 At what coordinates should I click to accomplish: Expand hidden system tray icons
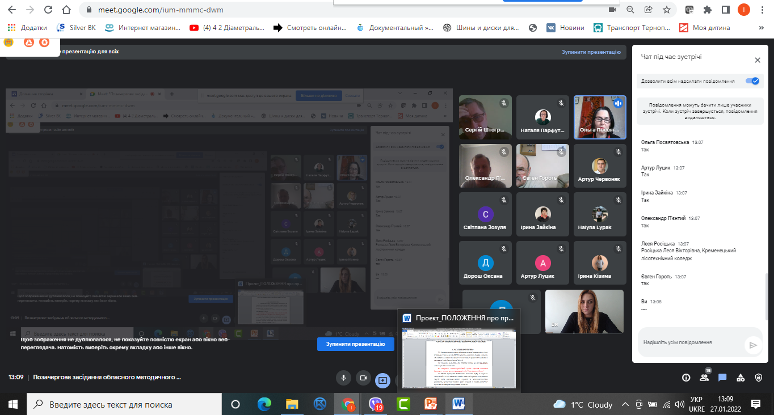coord(625,404)
